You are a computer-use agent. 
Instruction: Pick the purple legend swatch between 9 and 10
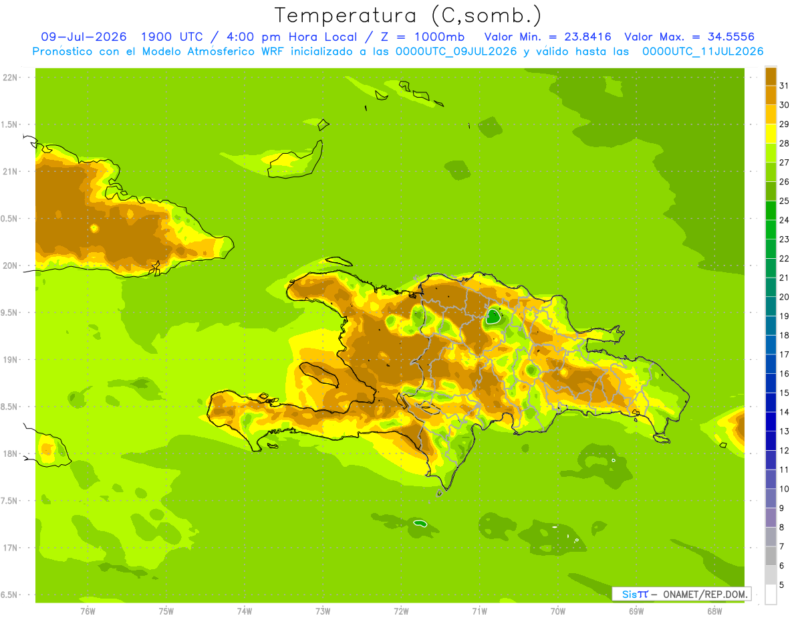pyautogui.click(x=771, y=498)
